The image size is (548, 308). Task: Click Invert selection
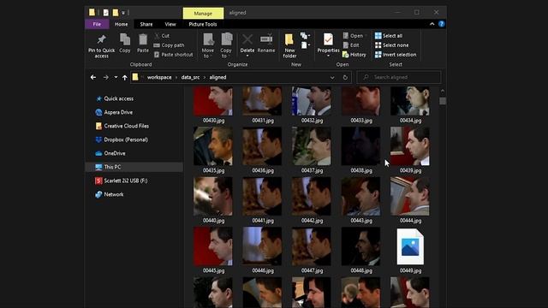click(396, 55)
